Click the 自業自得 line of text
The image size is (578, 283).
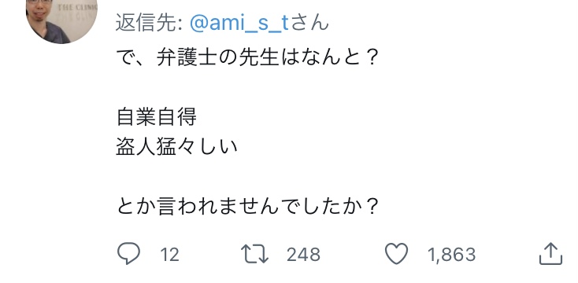[x=156, y=117]
